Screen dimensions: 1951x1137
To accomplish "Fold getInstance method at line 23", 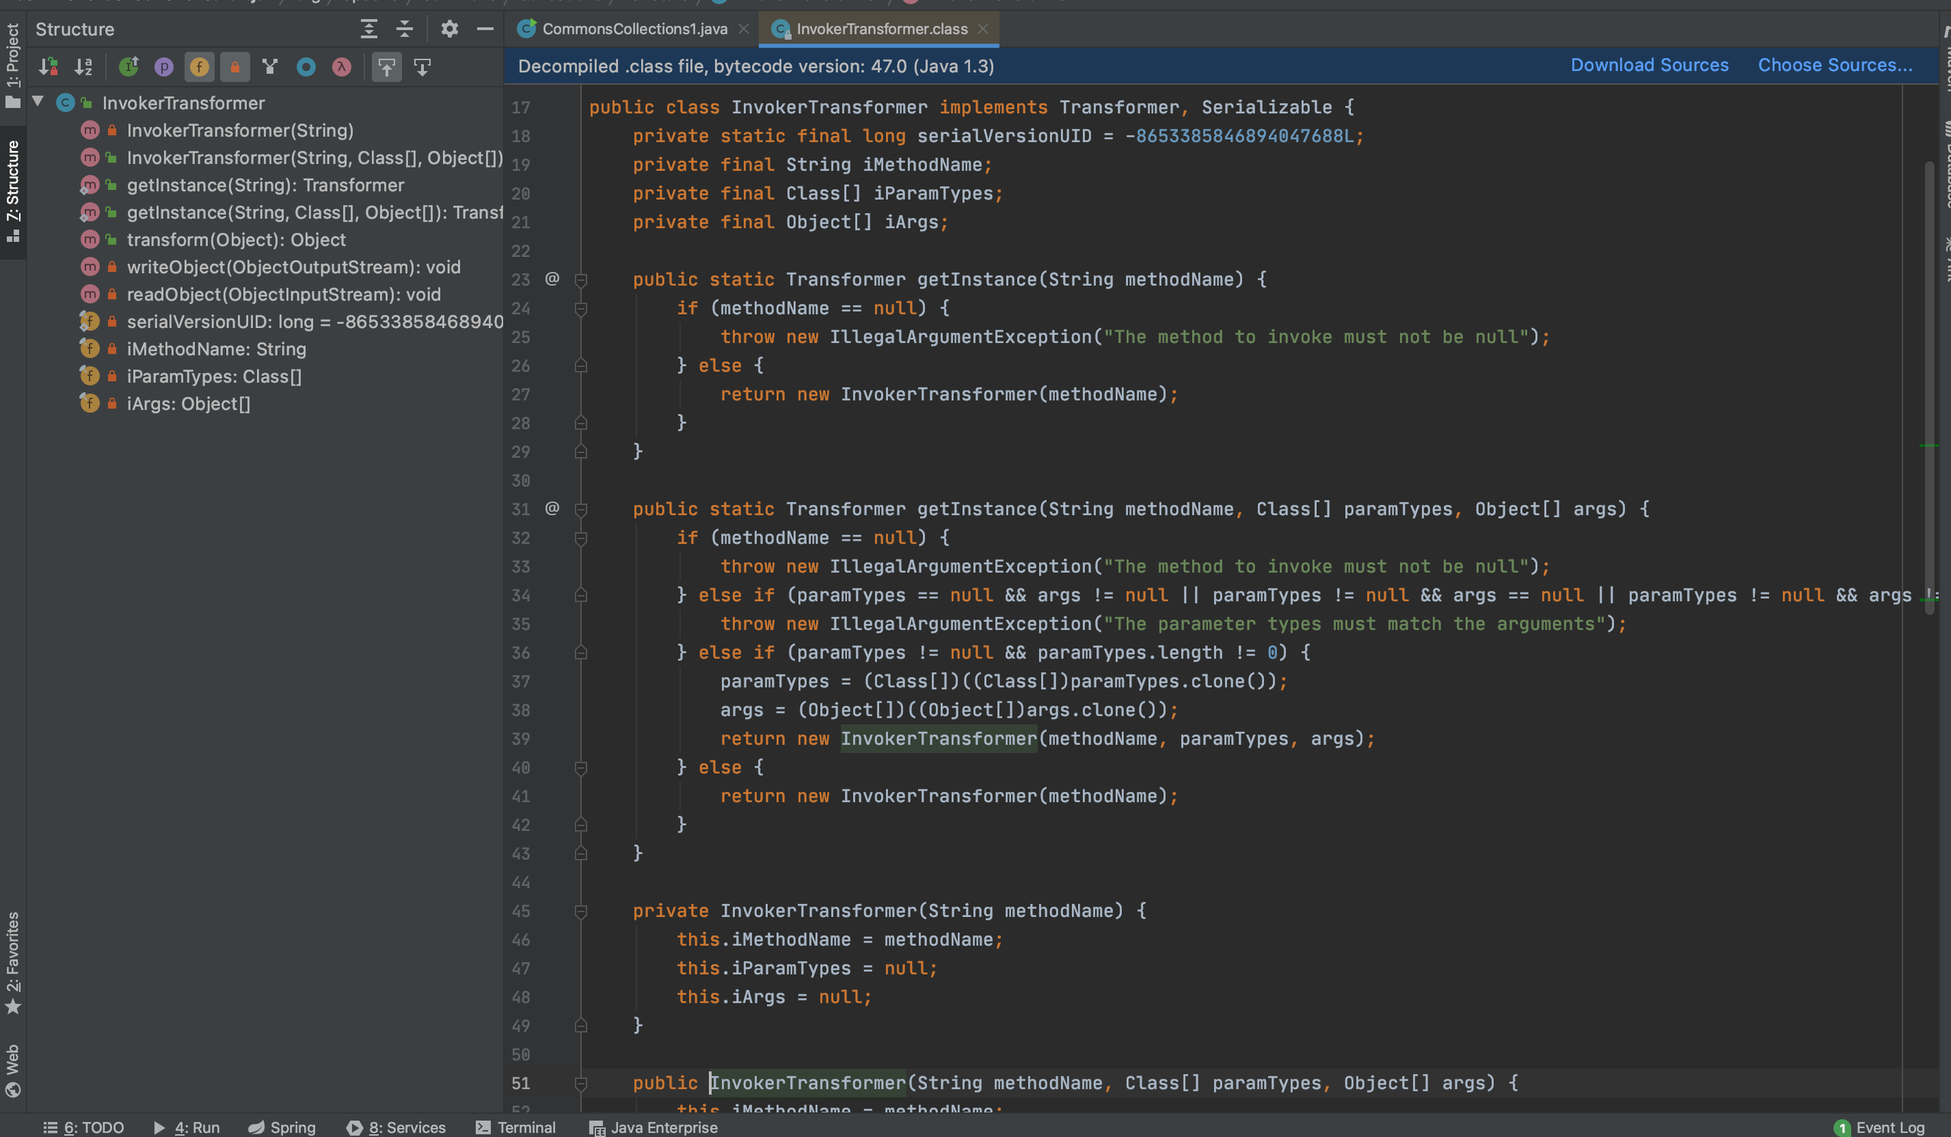I will coord(580,280).
